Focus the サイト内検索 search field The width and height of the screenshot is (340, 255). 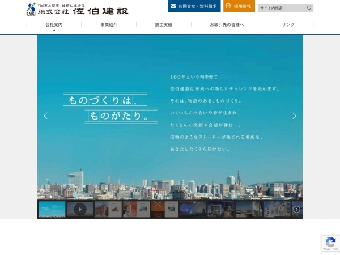click(x=282, y=8)
